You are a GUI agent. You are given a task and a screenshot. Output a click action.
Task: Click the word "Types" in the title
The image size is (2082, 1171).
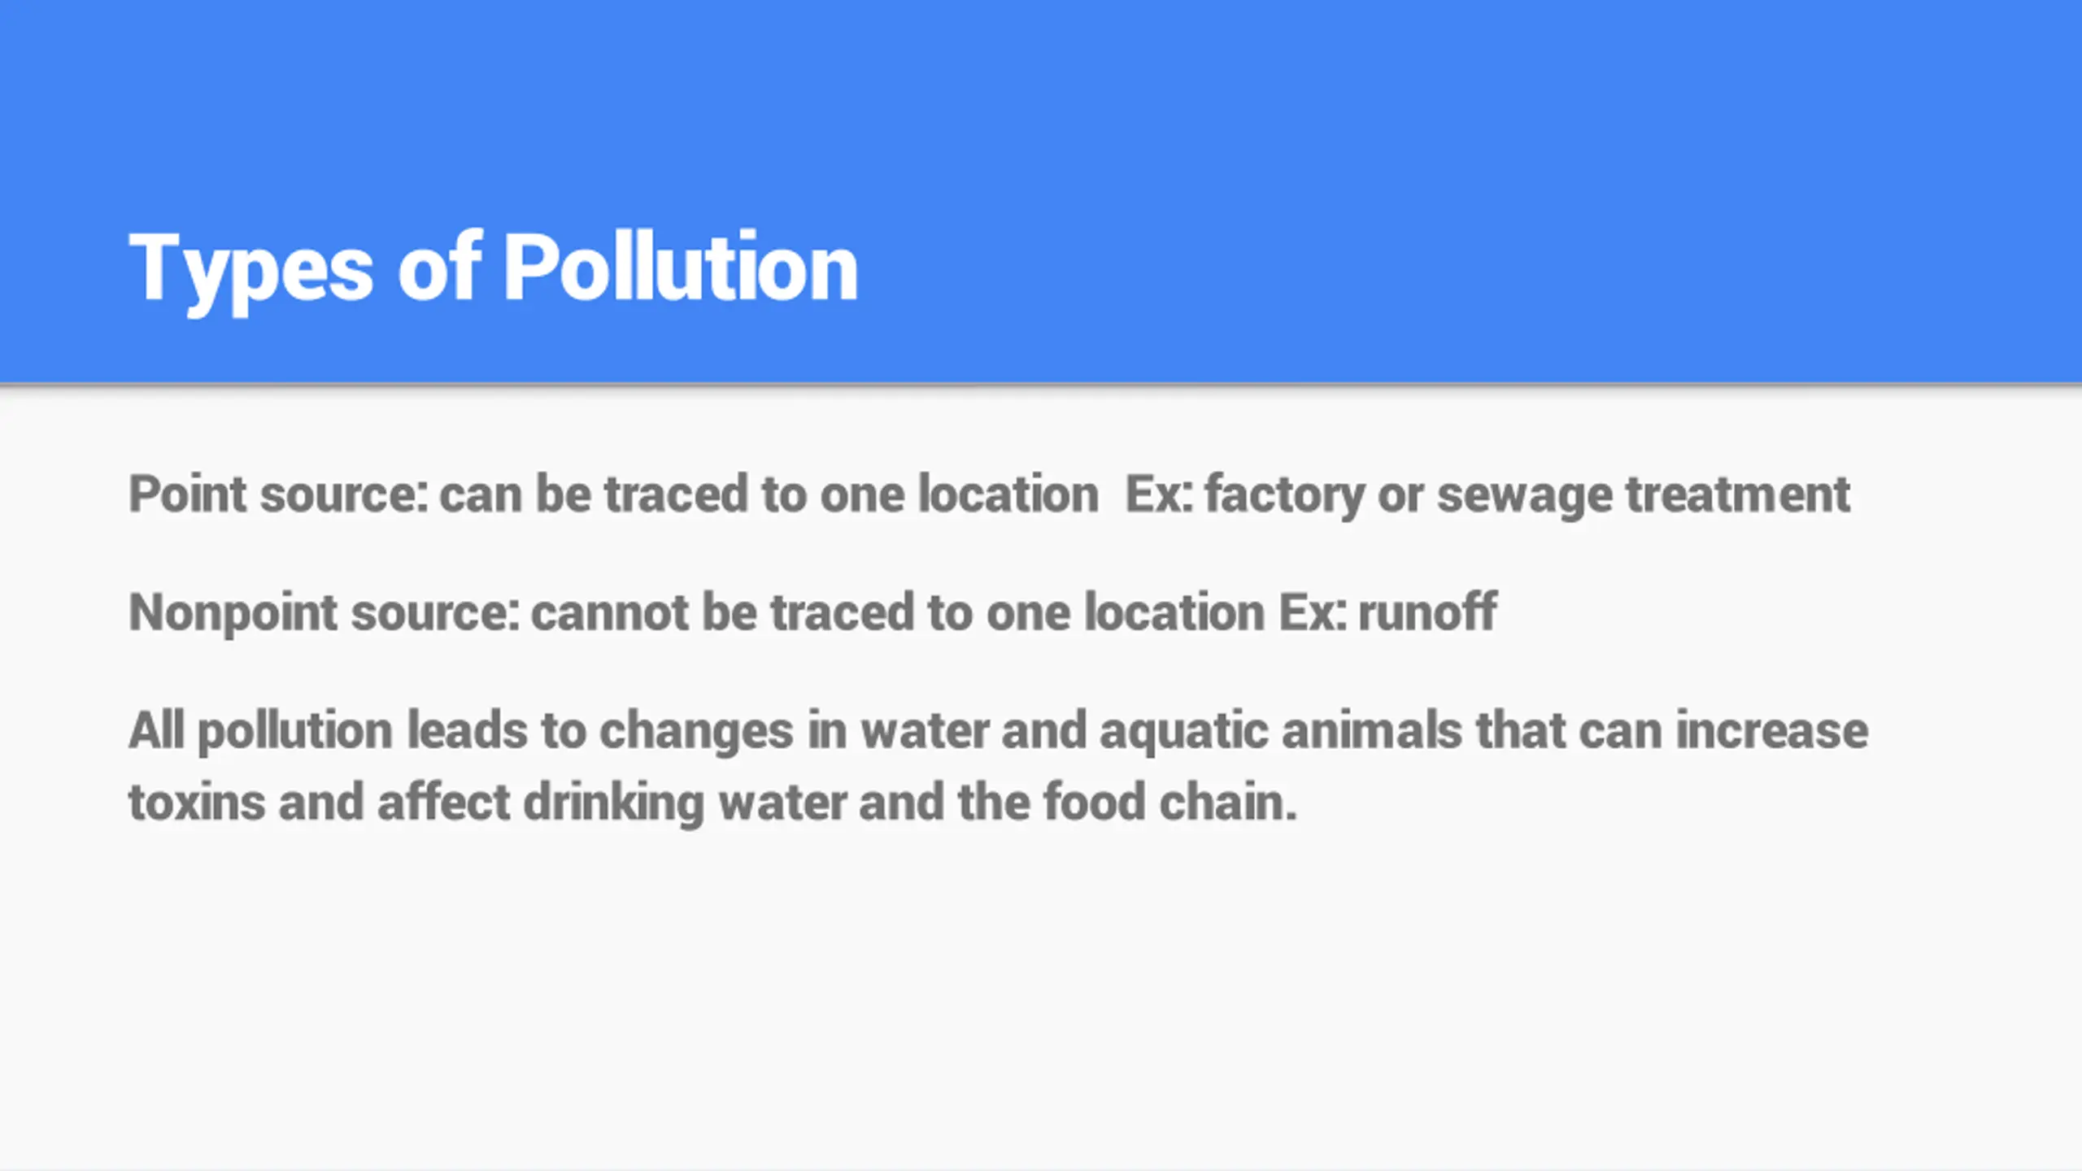(x=250, y=268)
